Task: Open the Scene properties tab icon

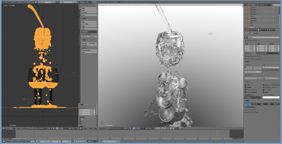Action: click(254, 30)
